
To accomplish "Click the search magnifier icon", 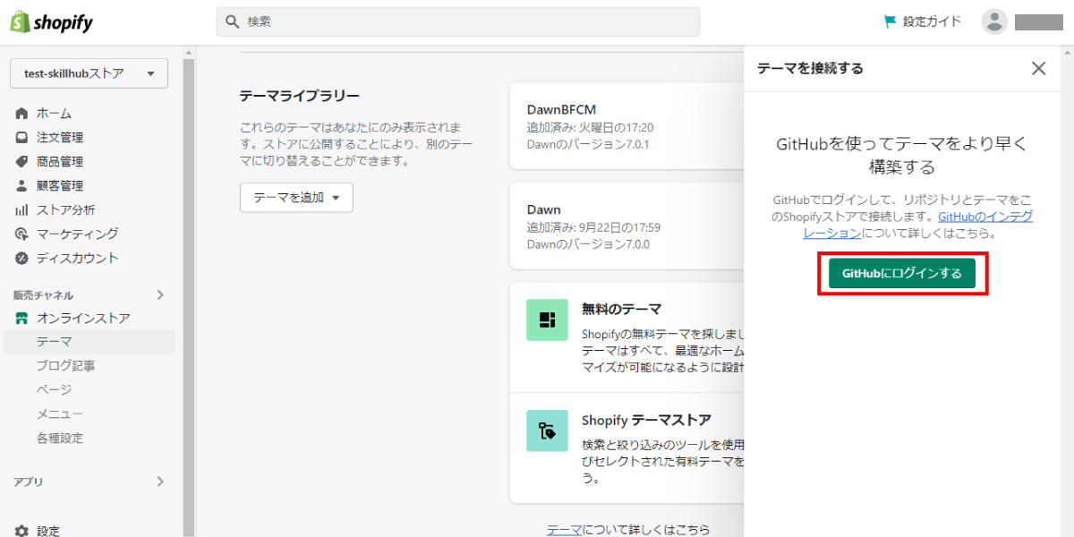I will click(232, 21).
